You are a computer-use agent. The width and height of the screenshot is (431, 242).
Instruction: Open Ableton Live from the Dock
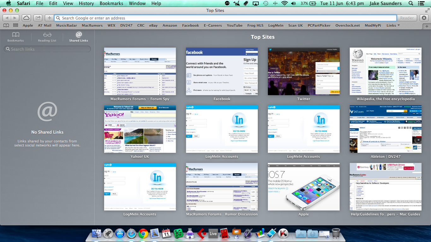click(x=213, y=233)
